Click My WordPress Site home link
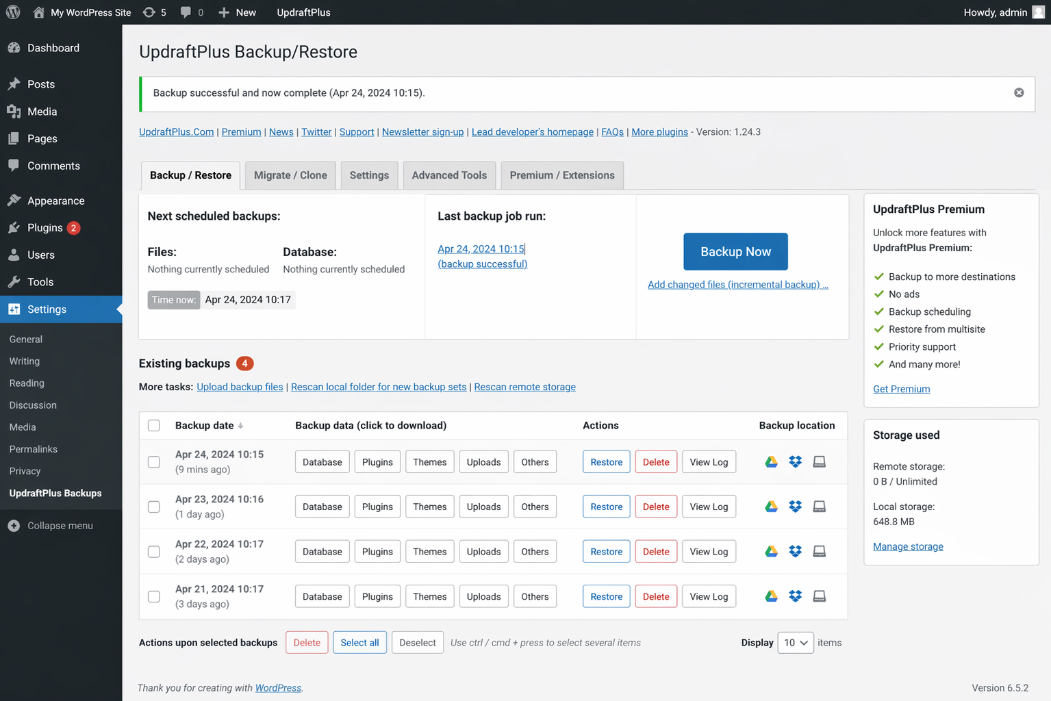The height and width of the screenshot is (701, 1051). pos(82,12)
